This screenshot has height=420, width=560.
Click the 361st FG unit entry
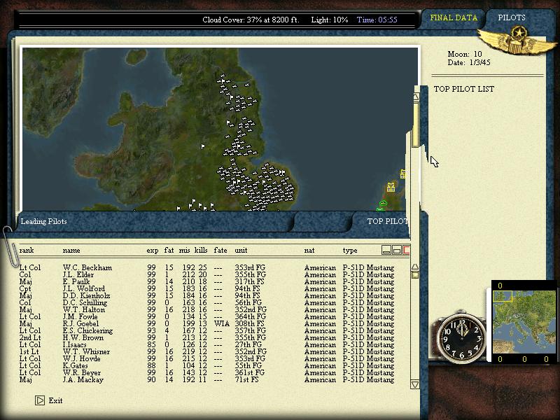[x=250, y=372]
